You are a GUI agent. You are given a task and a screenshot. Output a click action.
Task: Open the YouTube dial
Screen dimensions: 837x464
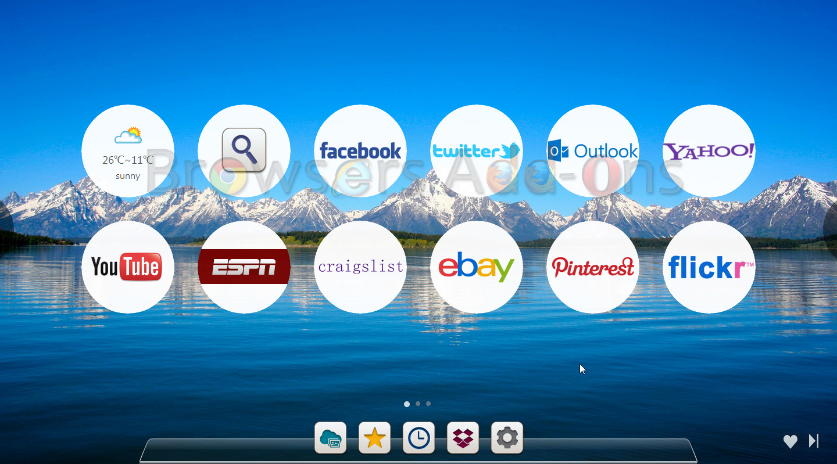point(128,267)
